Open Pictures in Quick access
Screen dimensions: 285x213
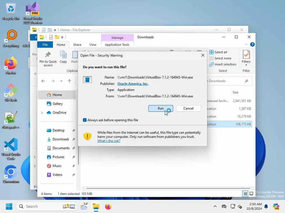coord(58,157)
